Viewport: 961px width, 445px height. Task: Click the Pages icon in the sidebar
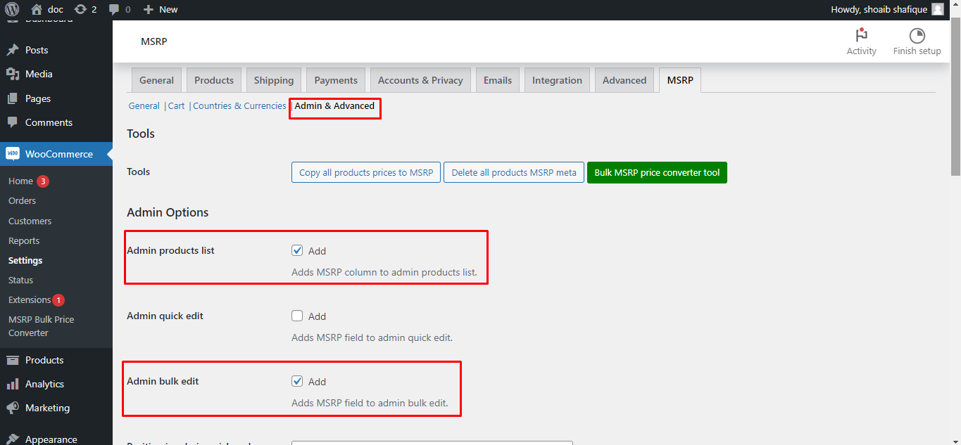[x=13, y=98]
